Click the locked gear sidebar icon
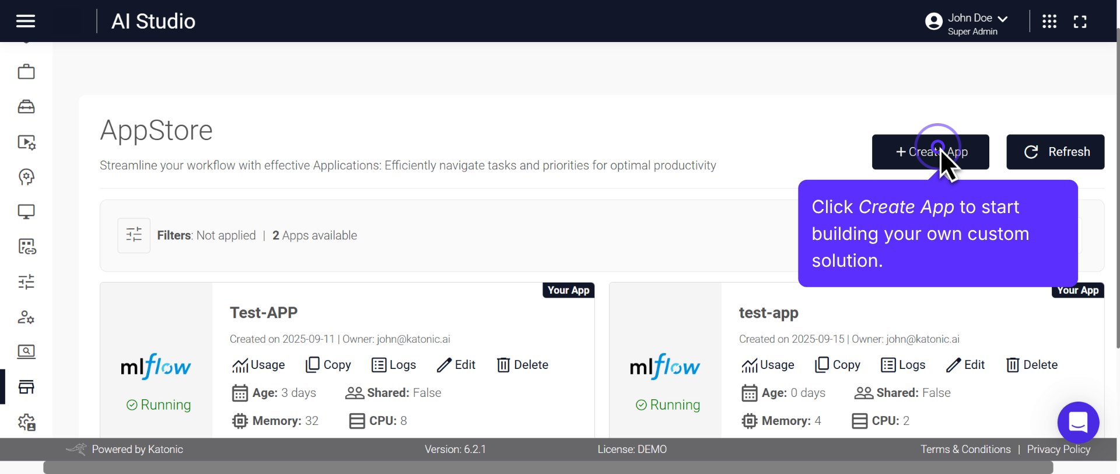The width and height of the screenshot is (1120, 474). (27, 422)
